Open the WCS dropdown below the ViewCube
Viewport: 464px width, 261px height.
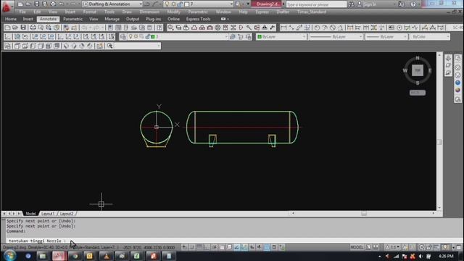click(418, 93)
